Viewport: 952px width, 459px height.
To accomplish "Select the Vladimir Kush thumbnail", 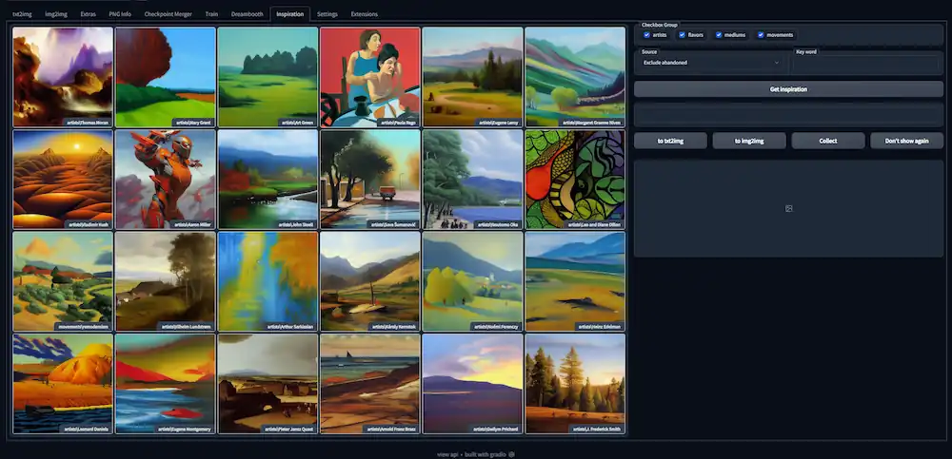I will coord(63,179).
